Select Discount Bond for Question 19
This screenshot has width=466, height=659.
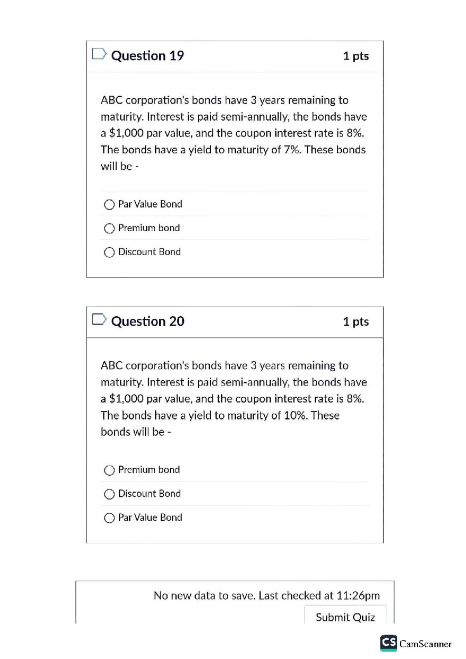point(110,252)
